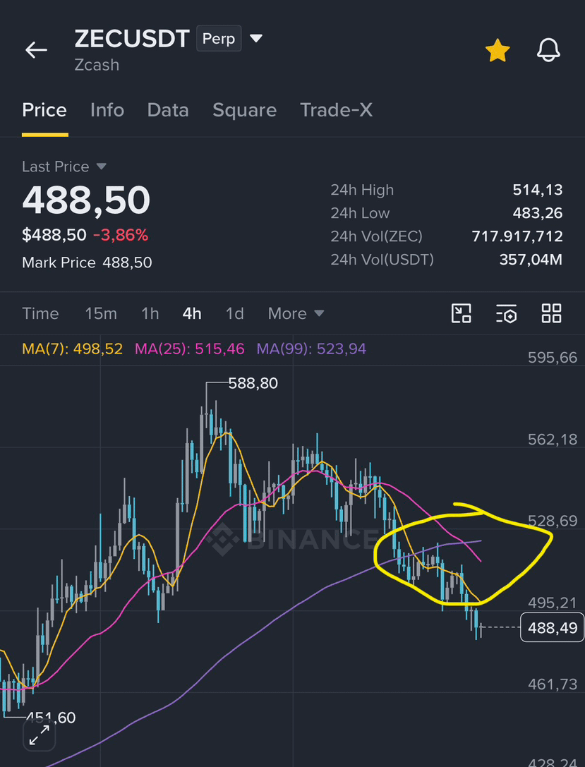Switch to the Data tab
Screen dimensions: 585x767
pos(168,110)
